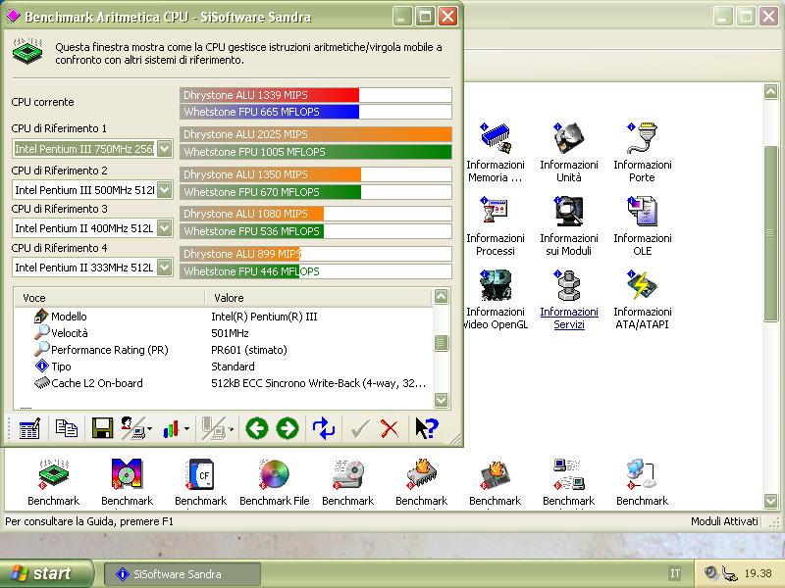Select the Performance Rating (PR) row
This screenshot has width=785, height=588.
(109, 350)
